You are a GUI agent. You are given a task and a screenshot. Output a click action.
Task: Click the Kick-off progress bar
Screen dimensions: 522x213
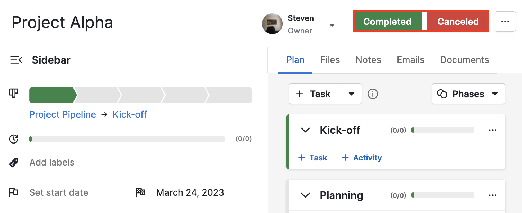coord(443,130)
